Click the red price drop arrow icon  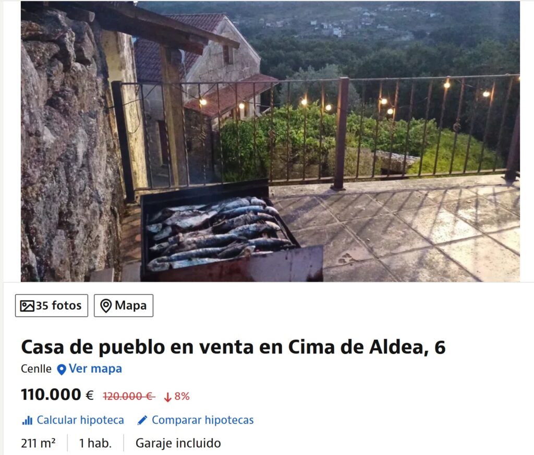(167, 397)
